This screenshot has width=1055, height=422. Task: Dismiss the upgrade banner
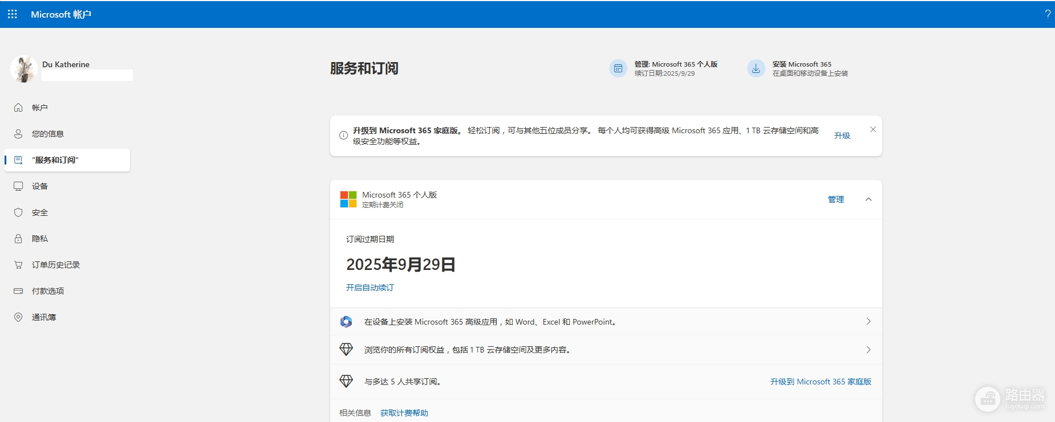click(873, 129)
